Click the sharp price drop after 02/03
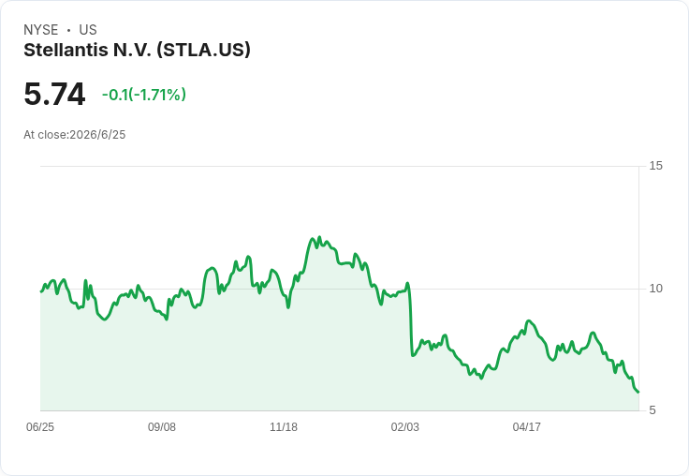 point(411,321)
